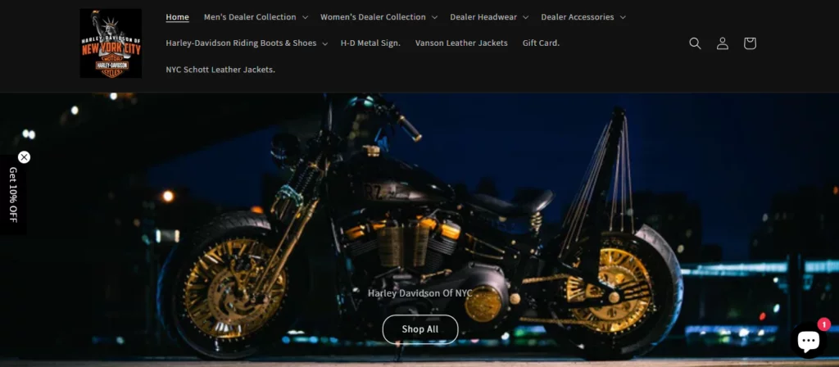Open the Gift Card. link

pyautogui.click(x=541, y=43)
